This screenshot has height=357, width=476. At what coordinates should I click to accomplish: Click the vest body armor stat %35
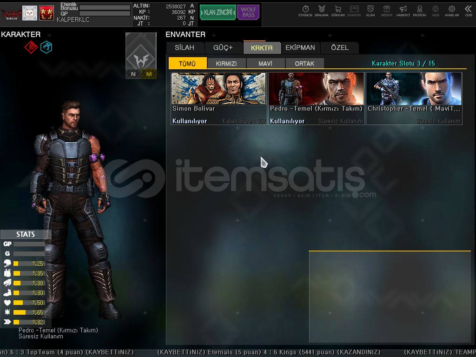24,273
